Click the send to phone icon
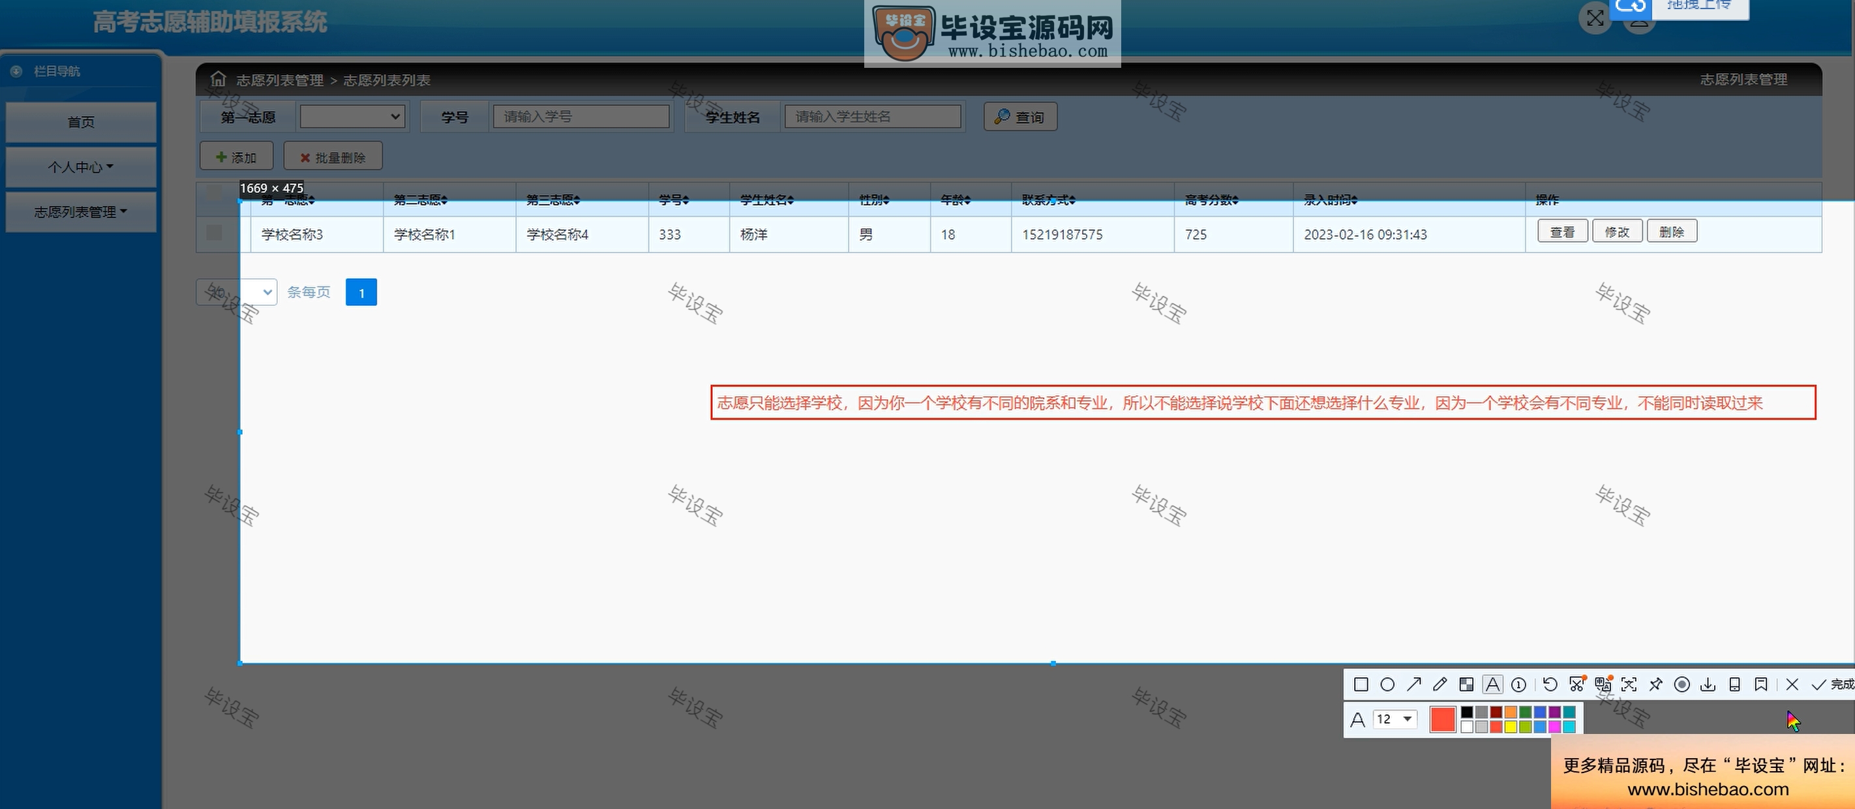The height and width of the screenshot is (809, 1855). (x=1735, y=684)
